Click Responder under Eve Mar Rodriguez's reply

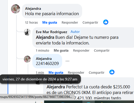(x=81, y=51)
